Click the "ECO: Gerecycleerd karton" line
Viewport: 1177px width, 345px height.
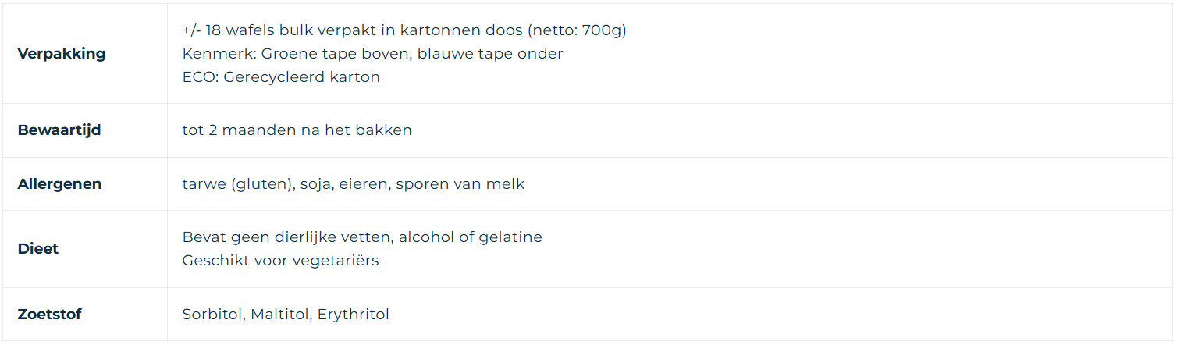[281, 77]
